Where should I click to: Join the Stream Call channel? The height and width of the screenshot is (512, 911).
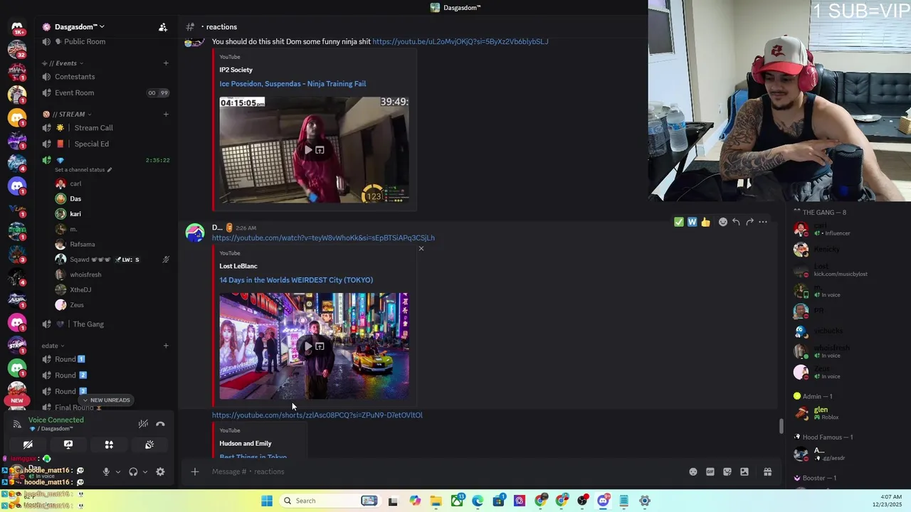click(x=105, y=128)
